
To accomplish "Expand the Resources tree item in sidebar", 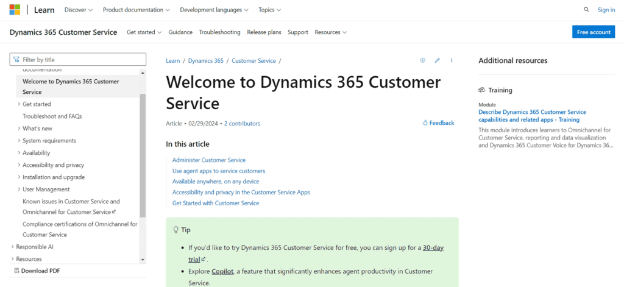I will (13, 259).
